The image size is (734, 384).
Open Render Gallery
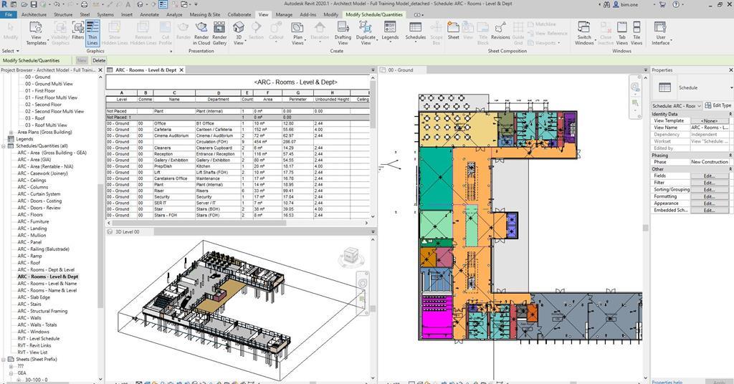(x=219, y=32)
